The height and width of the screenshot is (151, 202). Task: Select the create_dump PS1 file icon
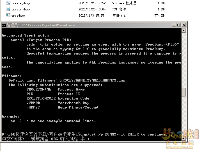(x=8, y=9)
